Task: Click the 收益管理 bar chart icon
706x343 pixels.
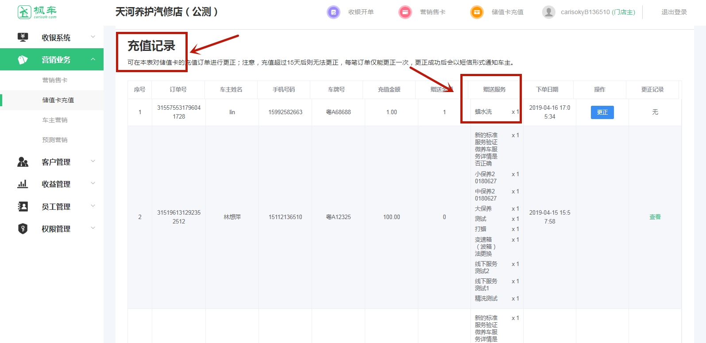Action: pos(23,184)
